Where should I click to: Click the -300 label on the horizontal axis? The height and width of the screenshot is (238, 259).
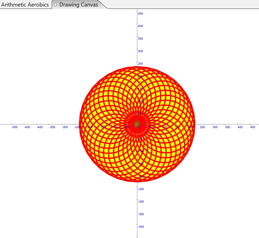point(65,127)
